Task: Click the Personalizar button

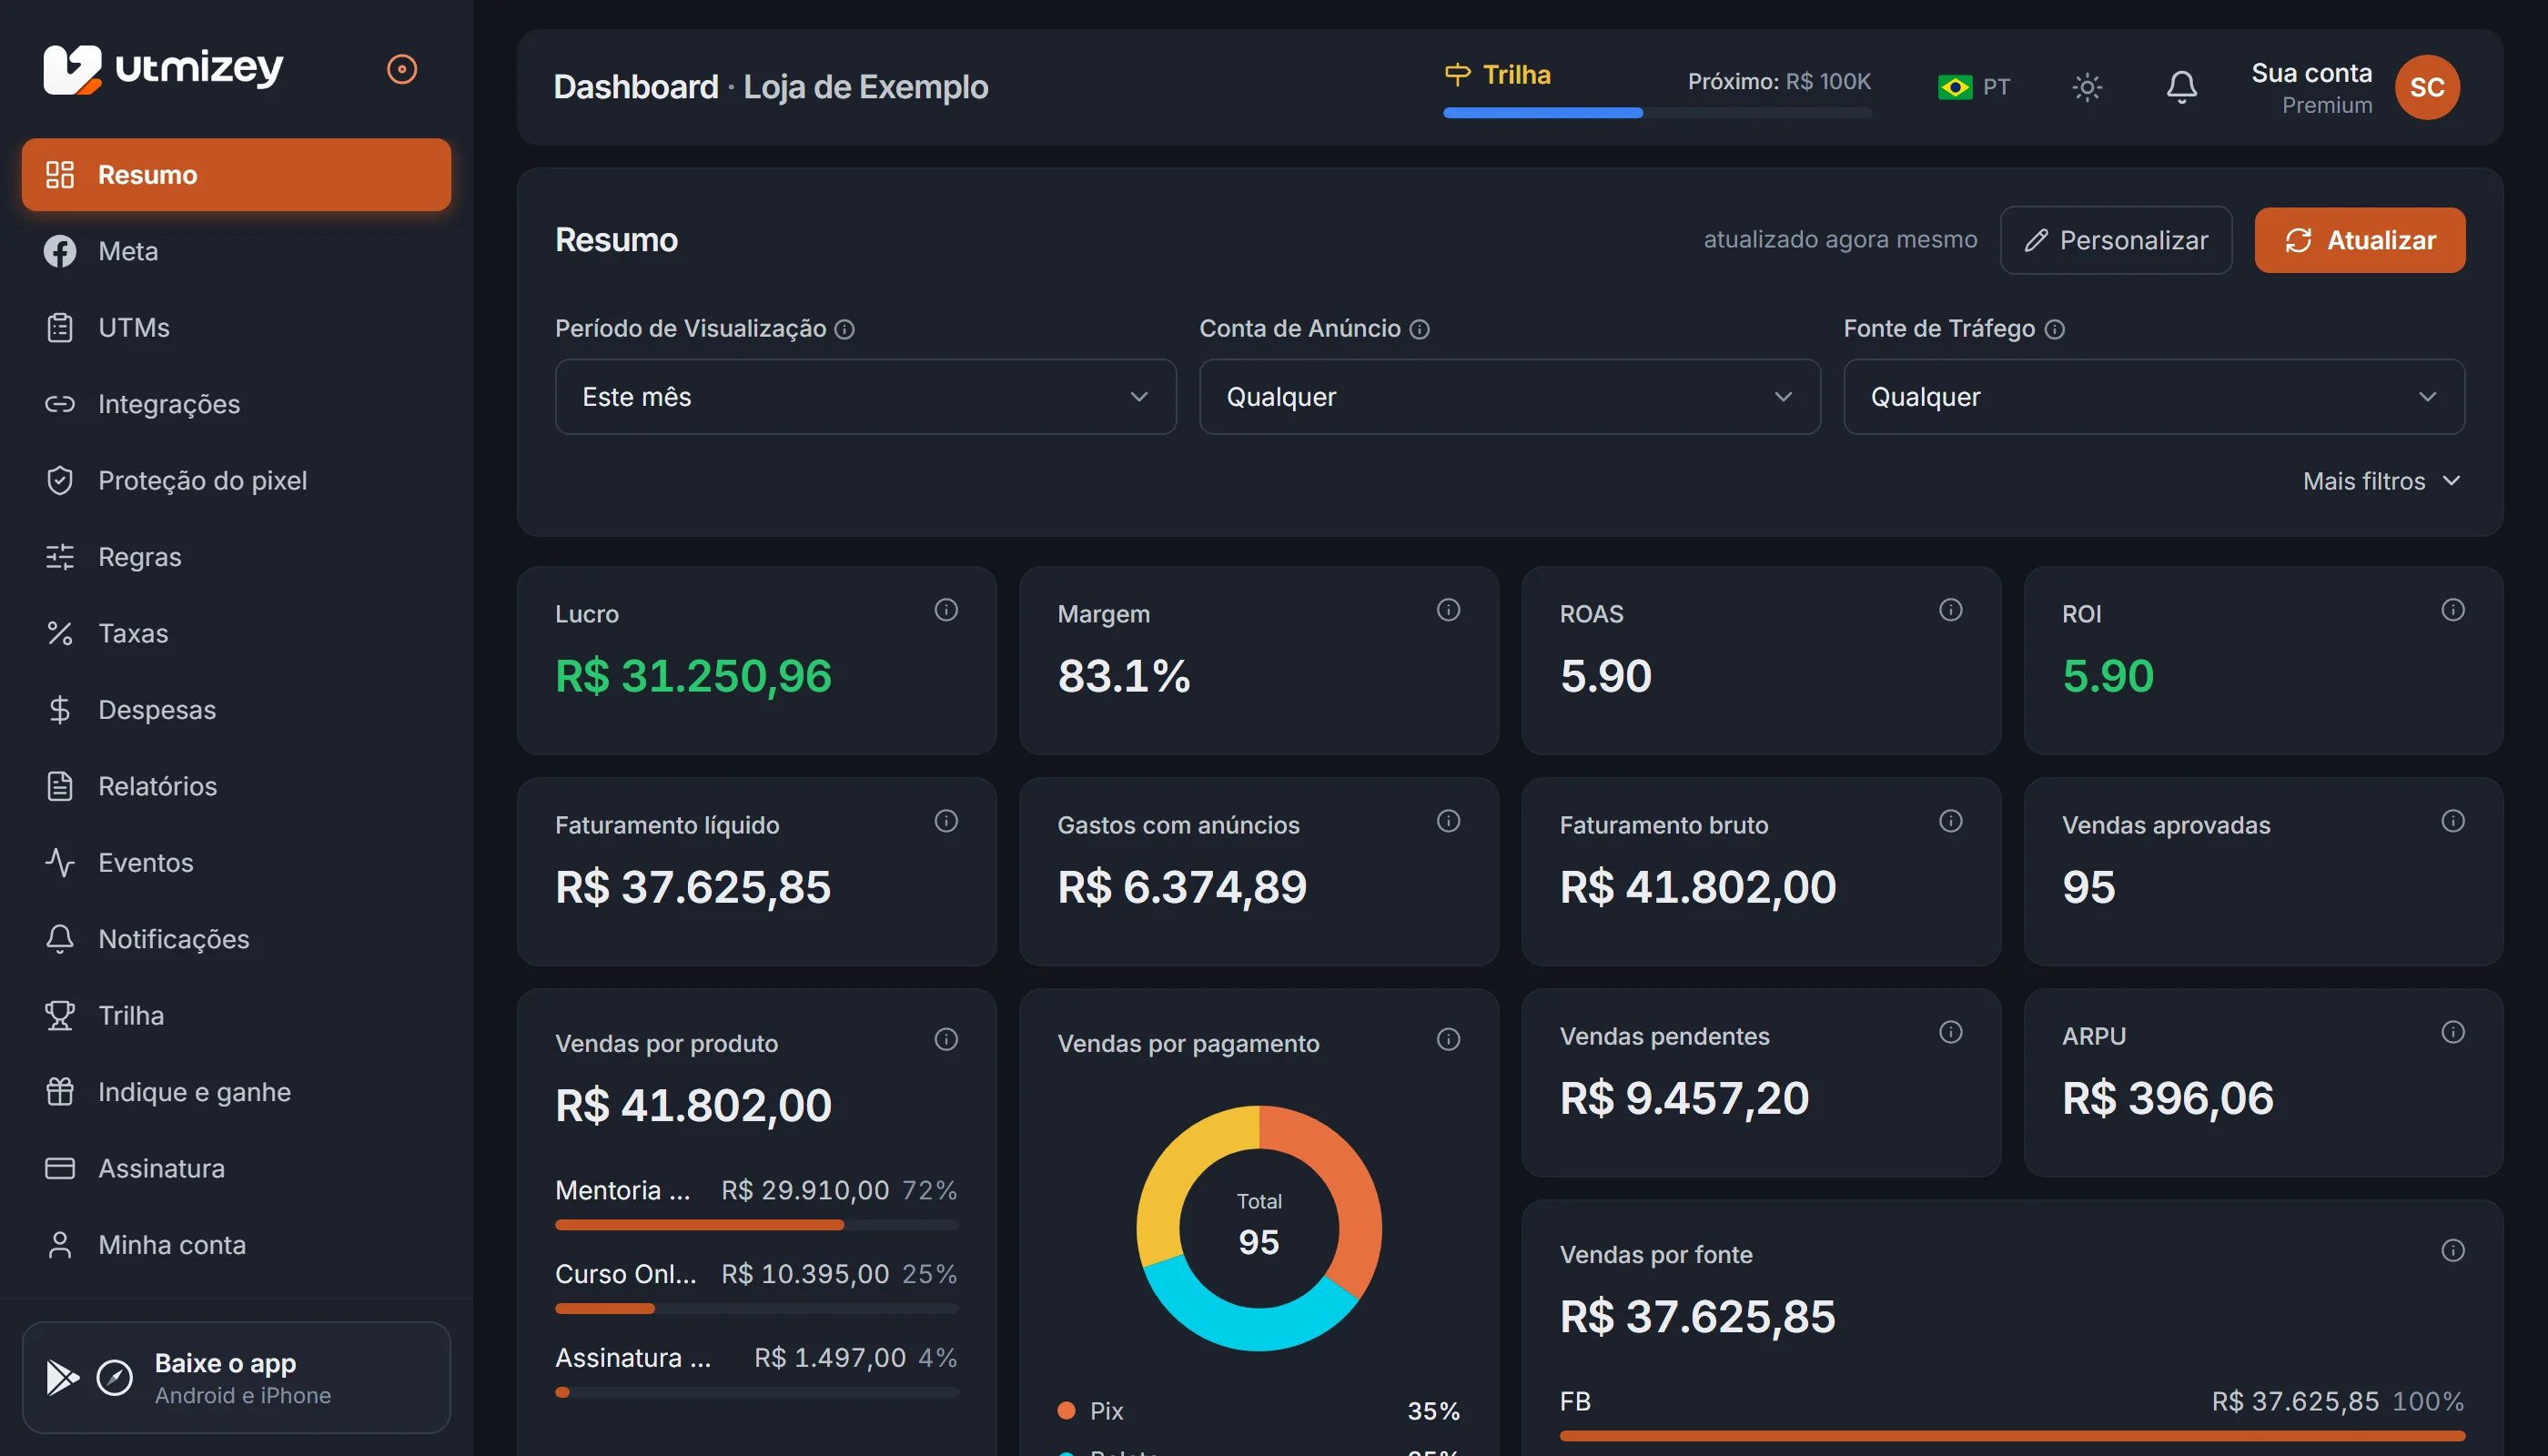Action: (x=2115, y=240)
